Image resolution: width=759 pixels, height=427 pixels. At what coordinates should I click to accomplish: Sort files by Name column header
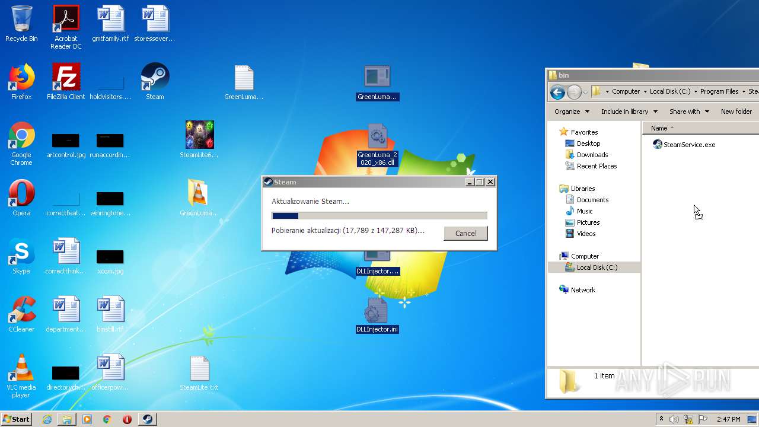(x=701, y=128)
